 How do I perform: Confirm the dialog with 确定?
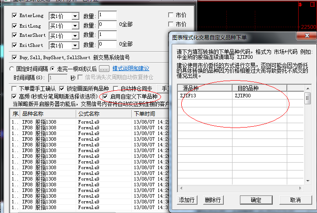coord(256,200)
